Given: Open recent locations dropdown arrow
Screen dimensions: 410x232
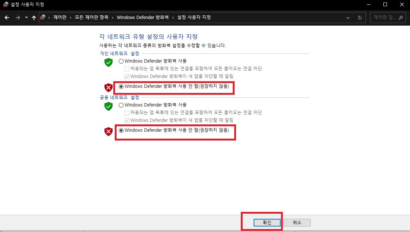Looking at the screenshot, I should click(26, 18).
